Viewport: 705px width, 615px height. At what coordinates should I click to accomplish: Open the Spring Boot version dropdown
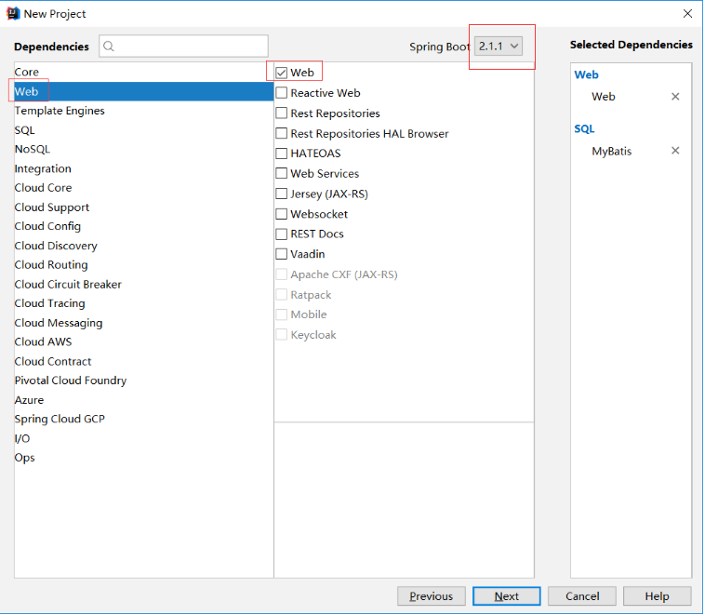coord(499,46)
